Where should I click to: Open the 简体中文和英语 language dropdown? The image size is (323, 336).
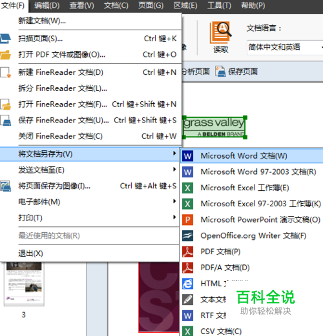point(286,47)
